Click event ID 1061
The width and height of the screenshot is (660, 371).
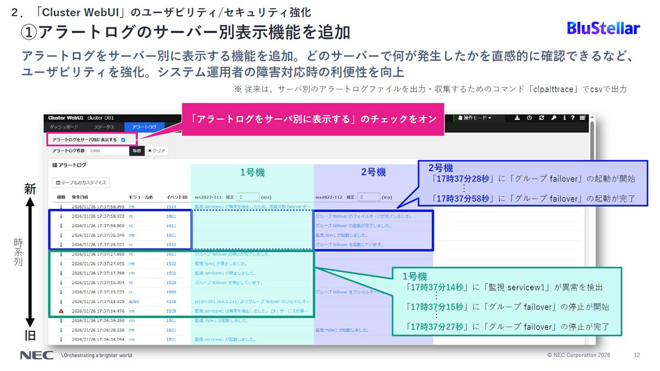tap(171, 216)
